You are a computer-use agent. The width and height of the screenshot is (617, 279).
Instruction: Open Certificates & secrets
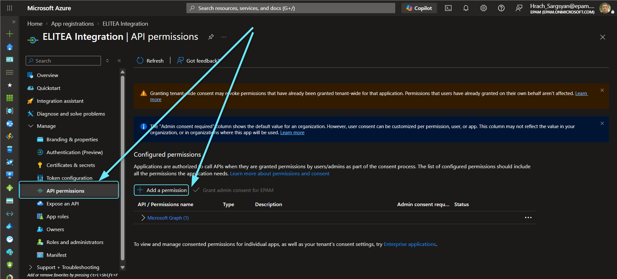70,165
